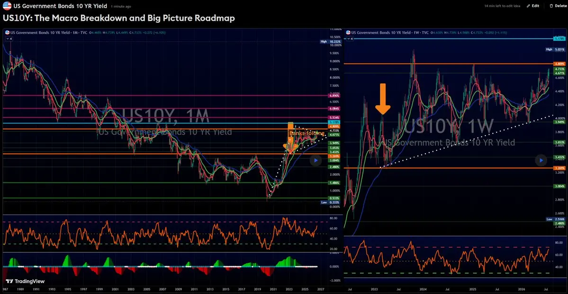Image resolution: width=568 pixels, height=294 pixels.
Task: Click the 1M chart symbol legend title
Action: pos(49,33)
